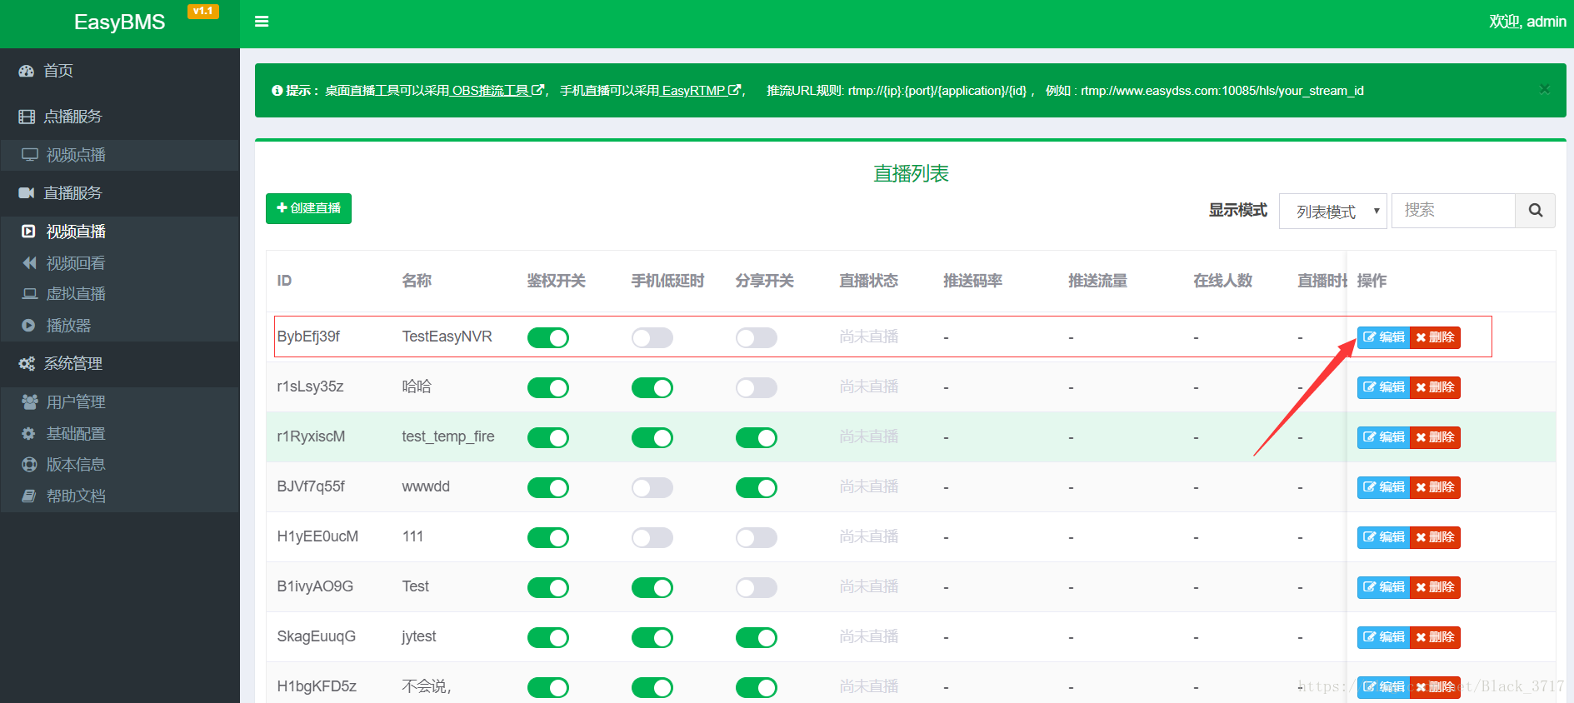Enable 分享开关 for TestEasyNVR
Screen dimensions: 1574x703
click(757, 337)
